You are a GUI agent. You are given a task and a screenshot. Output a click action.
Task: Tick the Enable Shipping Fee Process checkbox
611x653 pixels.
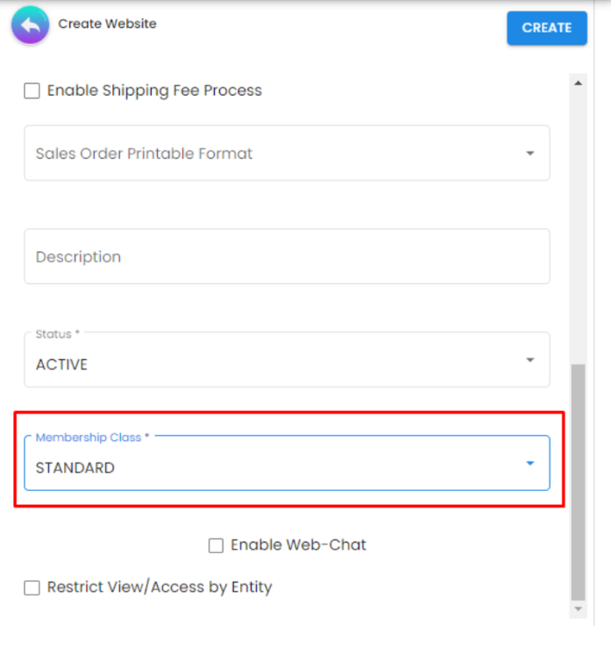click(x=32, y=90)
